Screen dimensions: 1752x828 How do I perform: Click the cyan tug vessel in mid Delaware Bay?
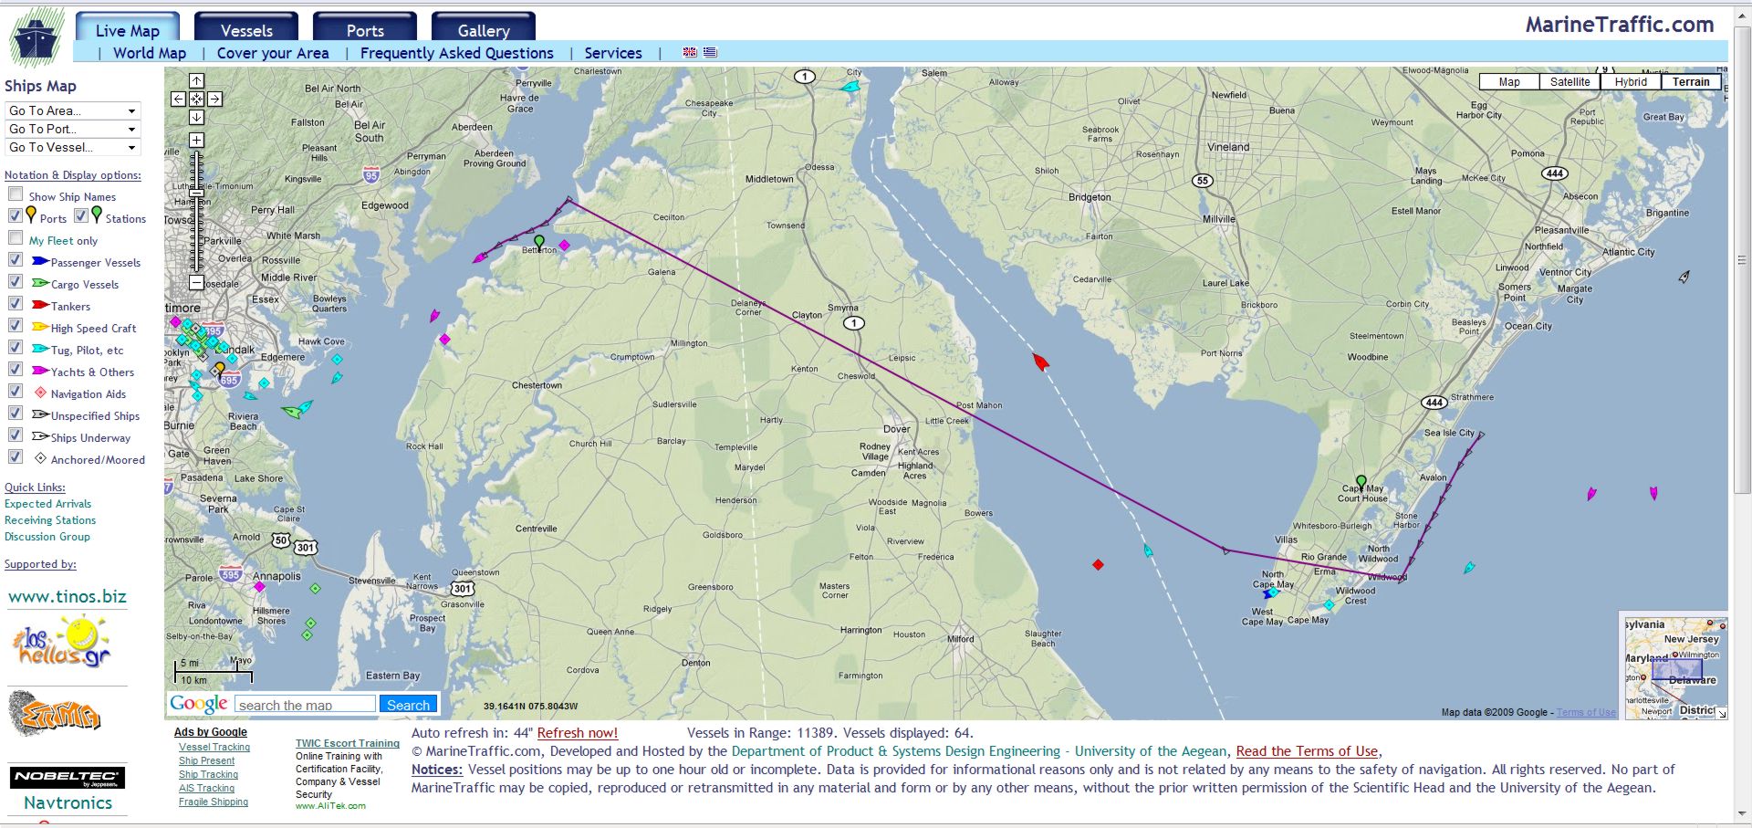1148,550
